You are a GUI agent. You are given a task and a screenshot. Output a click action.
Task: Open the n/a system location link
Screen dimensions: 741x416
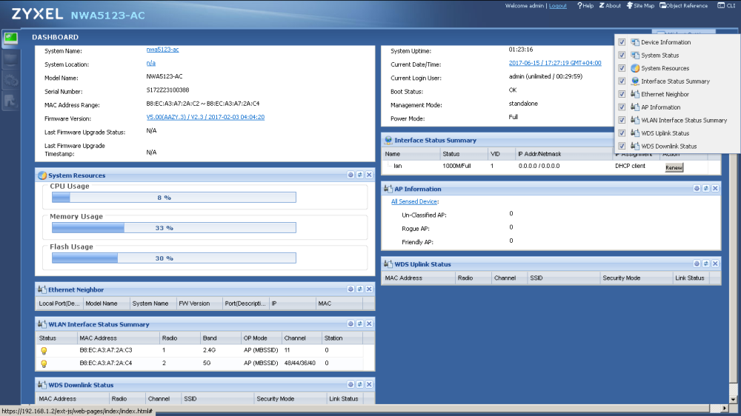150,63
